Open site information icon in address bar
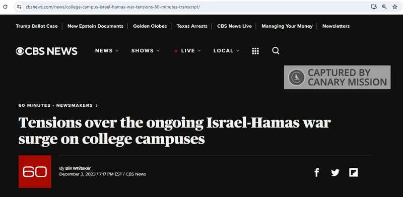The image size is (403, 197). (19, 7)
